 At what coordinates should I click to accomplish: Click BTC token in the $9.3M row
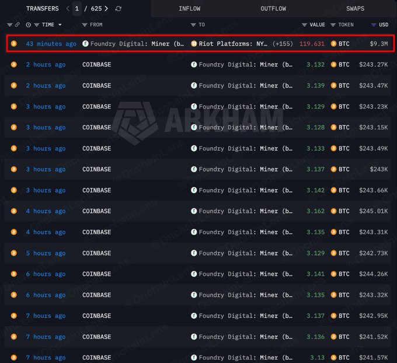(344, 44)
